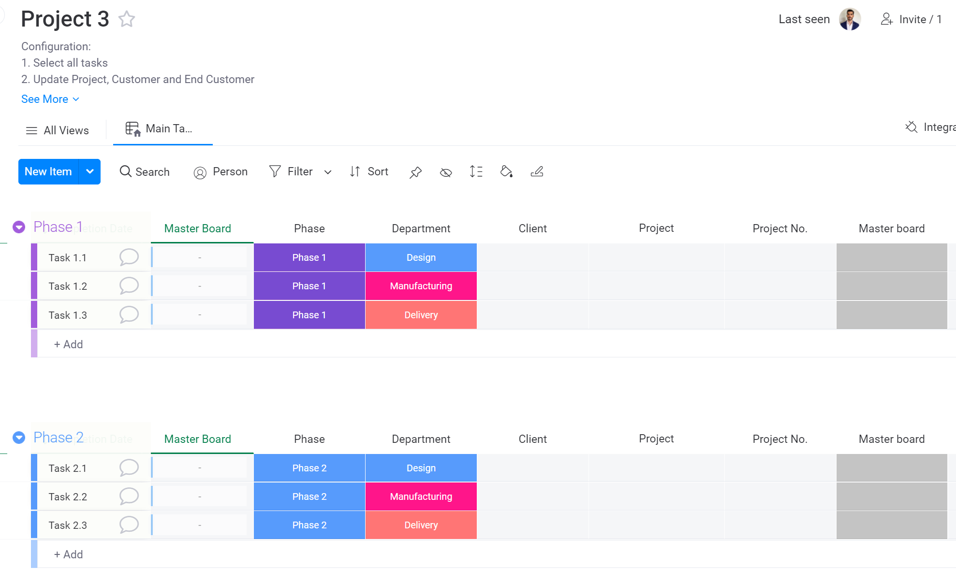Toggle hidden columns eye icon
The image size is (956, 581).
[446, 172]
